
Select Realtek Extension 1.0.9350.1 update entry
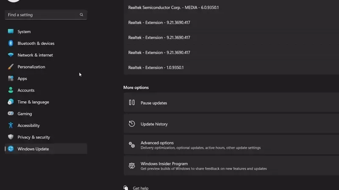point(156,68)
